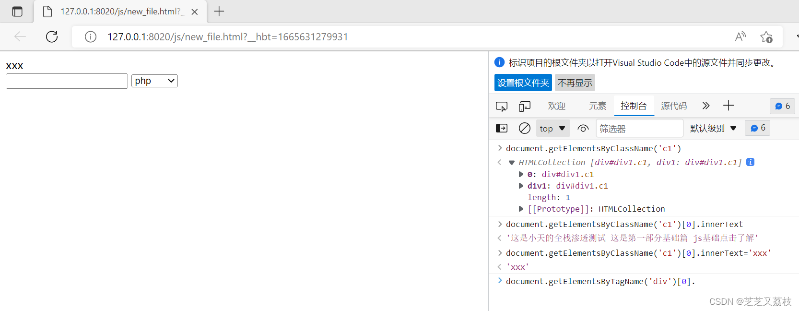Close the new_file.html browser tab
799x311 pixels.
click(x=195, y=12)
